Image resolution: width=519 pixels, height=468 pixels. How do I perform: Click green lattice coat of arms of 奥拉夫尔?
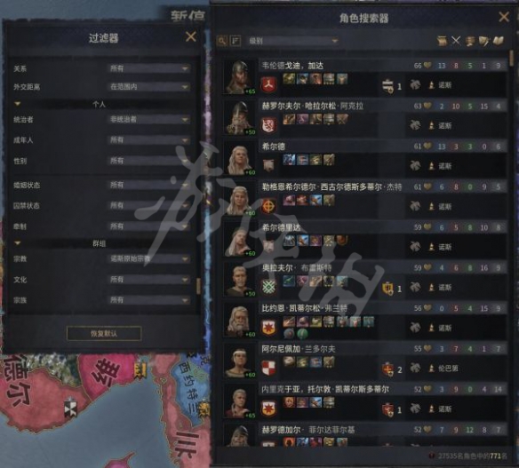tap(269, 287)
